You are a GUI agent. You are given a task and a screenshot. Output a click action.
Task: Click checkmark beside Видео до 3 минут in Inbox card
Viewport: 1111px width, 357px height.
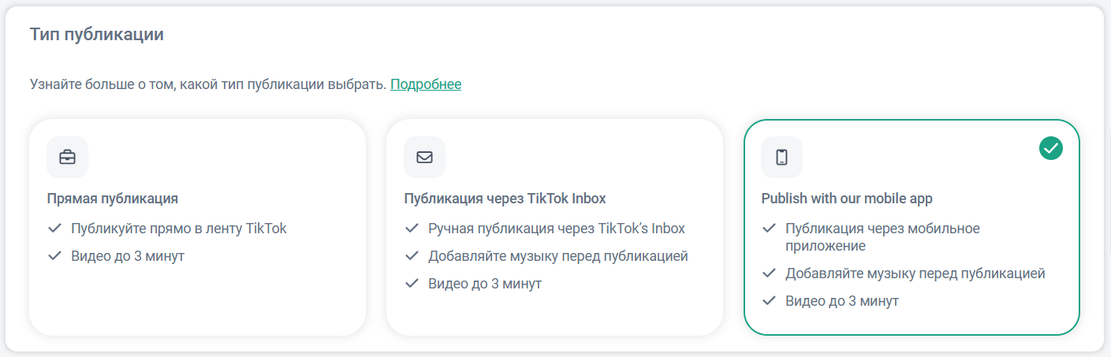pyautogui.click(x=412, y=284)
